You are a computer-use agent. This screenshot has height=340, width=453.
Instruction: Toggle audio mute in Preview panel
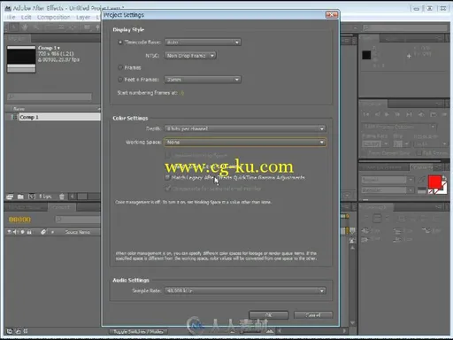pos(421,114)
